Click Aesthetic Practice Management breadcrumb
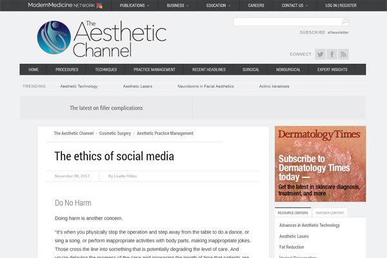 pyautogui.click(x=165, y=134)
